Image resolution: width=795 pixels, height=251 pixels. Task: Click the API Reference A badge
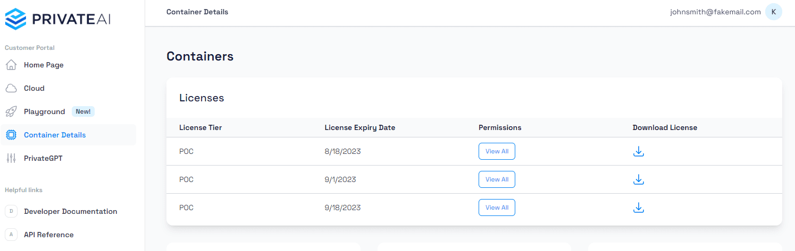tap(11, 235)
